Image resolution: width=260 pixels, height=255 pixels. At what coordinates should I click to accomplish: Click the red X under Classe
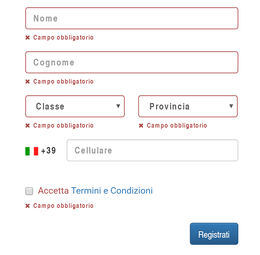tap(28, 126)
